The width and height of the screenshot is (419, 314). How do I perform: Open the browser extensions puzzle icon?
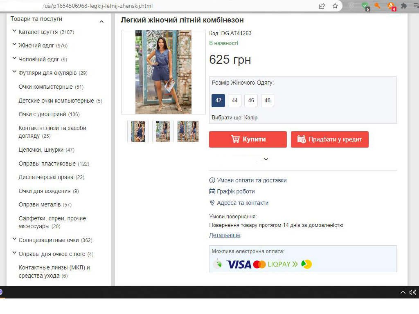(404, 6)
